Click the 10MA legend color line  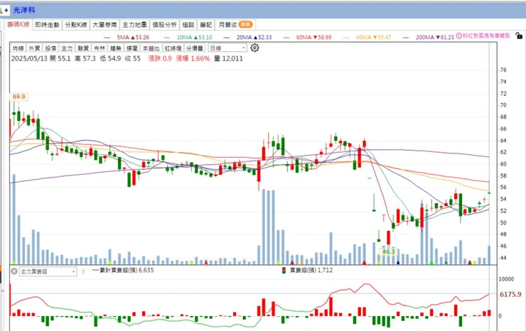point(167,38)
